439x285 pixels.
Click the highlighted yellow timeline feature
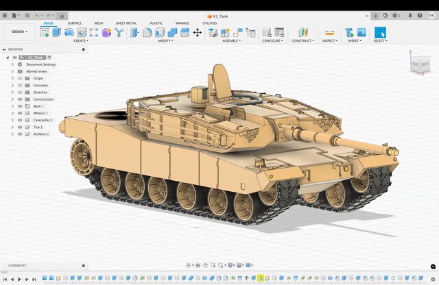[261, 278]
